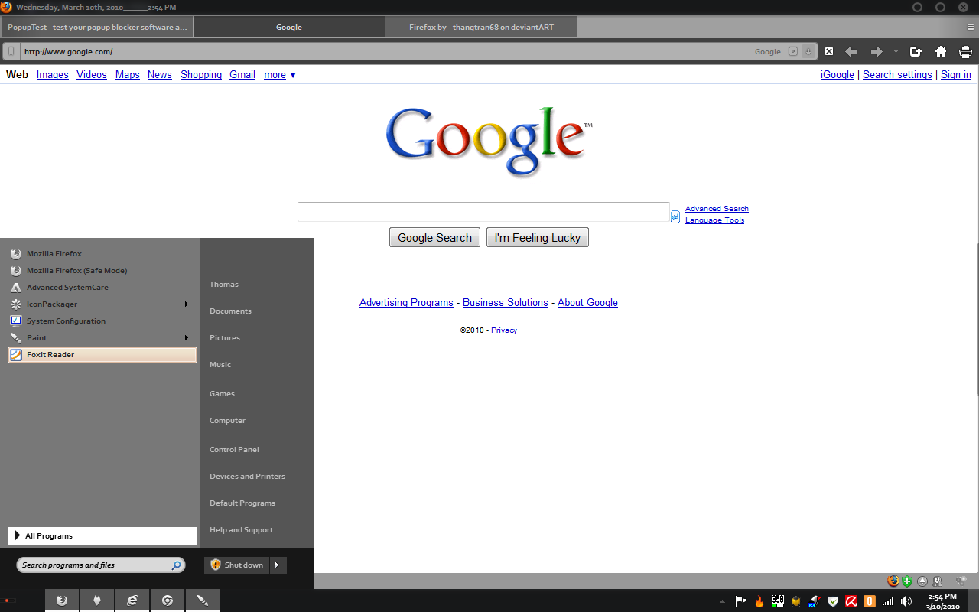Click the Avira umbrella tray icon
Screen dimensions: 979x612
851,601
